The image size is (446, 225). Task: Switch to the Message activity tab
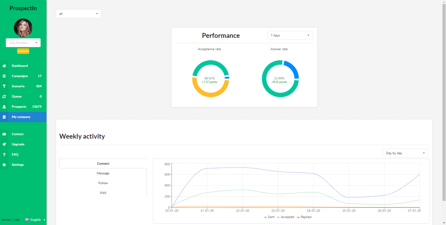[x=103, y=173]
